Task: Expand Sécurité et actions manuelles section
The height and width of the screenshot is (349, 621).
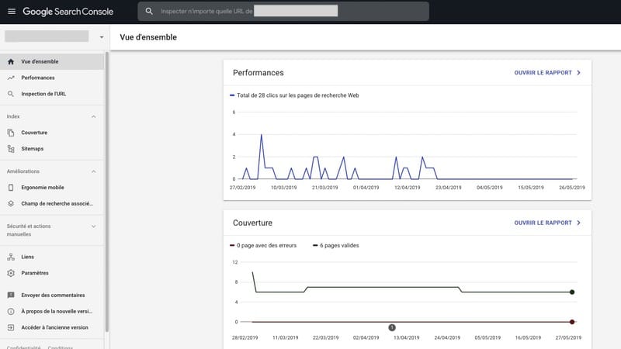Action: point(94,226)
